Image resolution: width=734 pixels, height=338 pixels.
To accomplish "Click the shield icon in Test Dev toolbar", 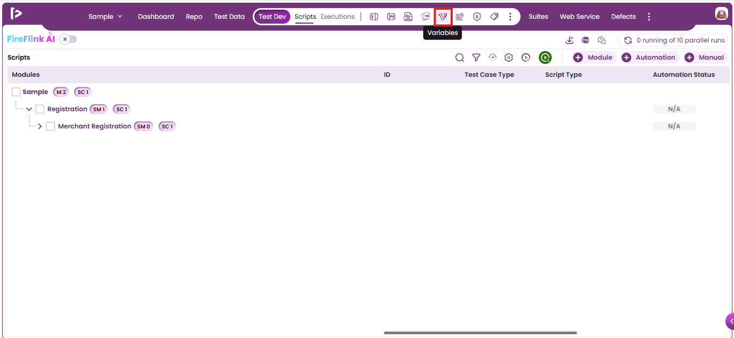I will tap(476, 17).
